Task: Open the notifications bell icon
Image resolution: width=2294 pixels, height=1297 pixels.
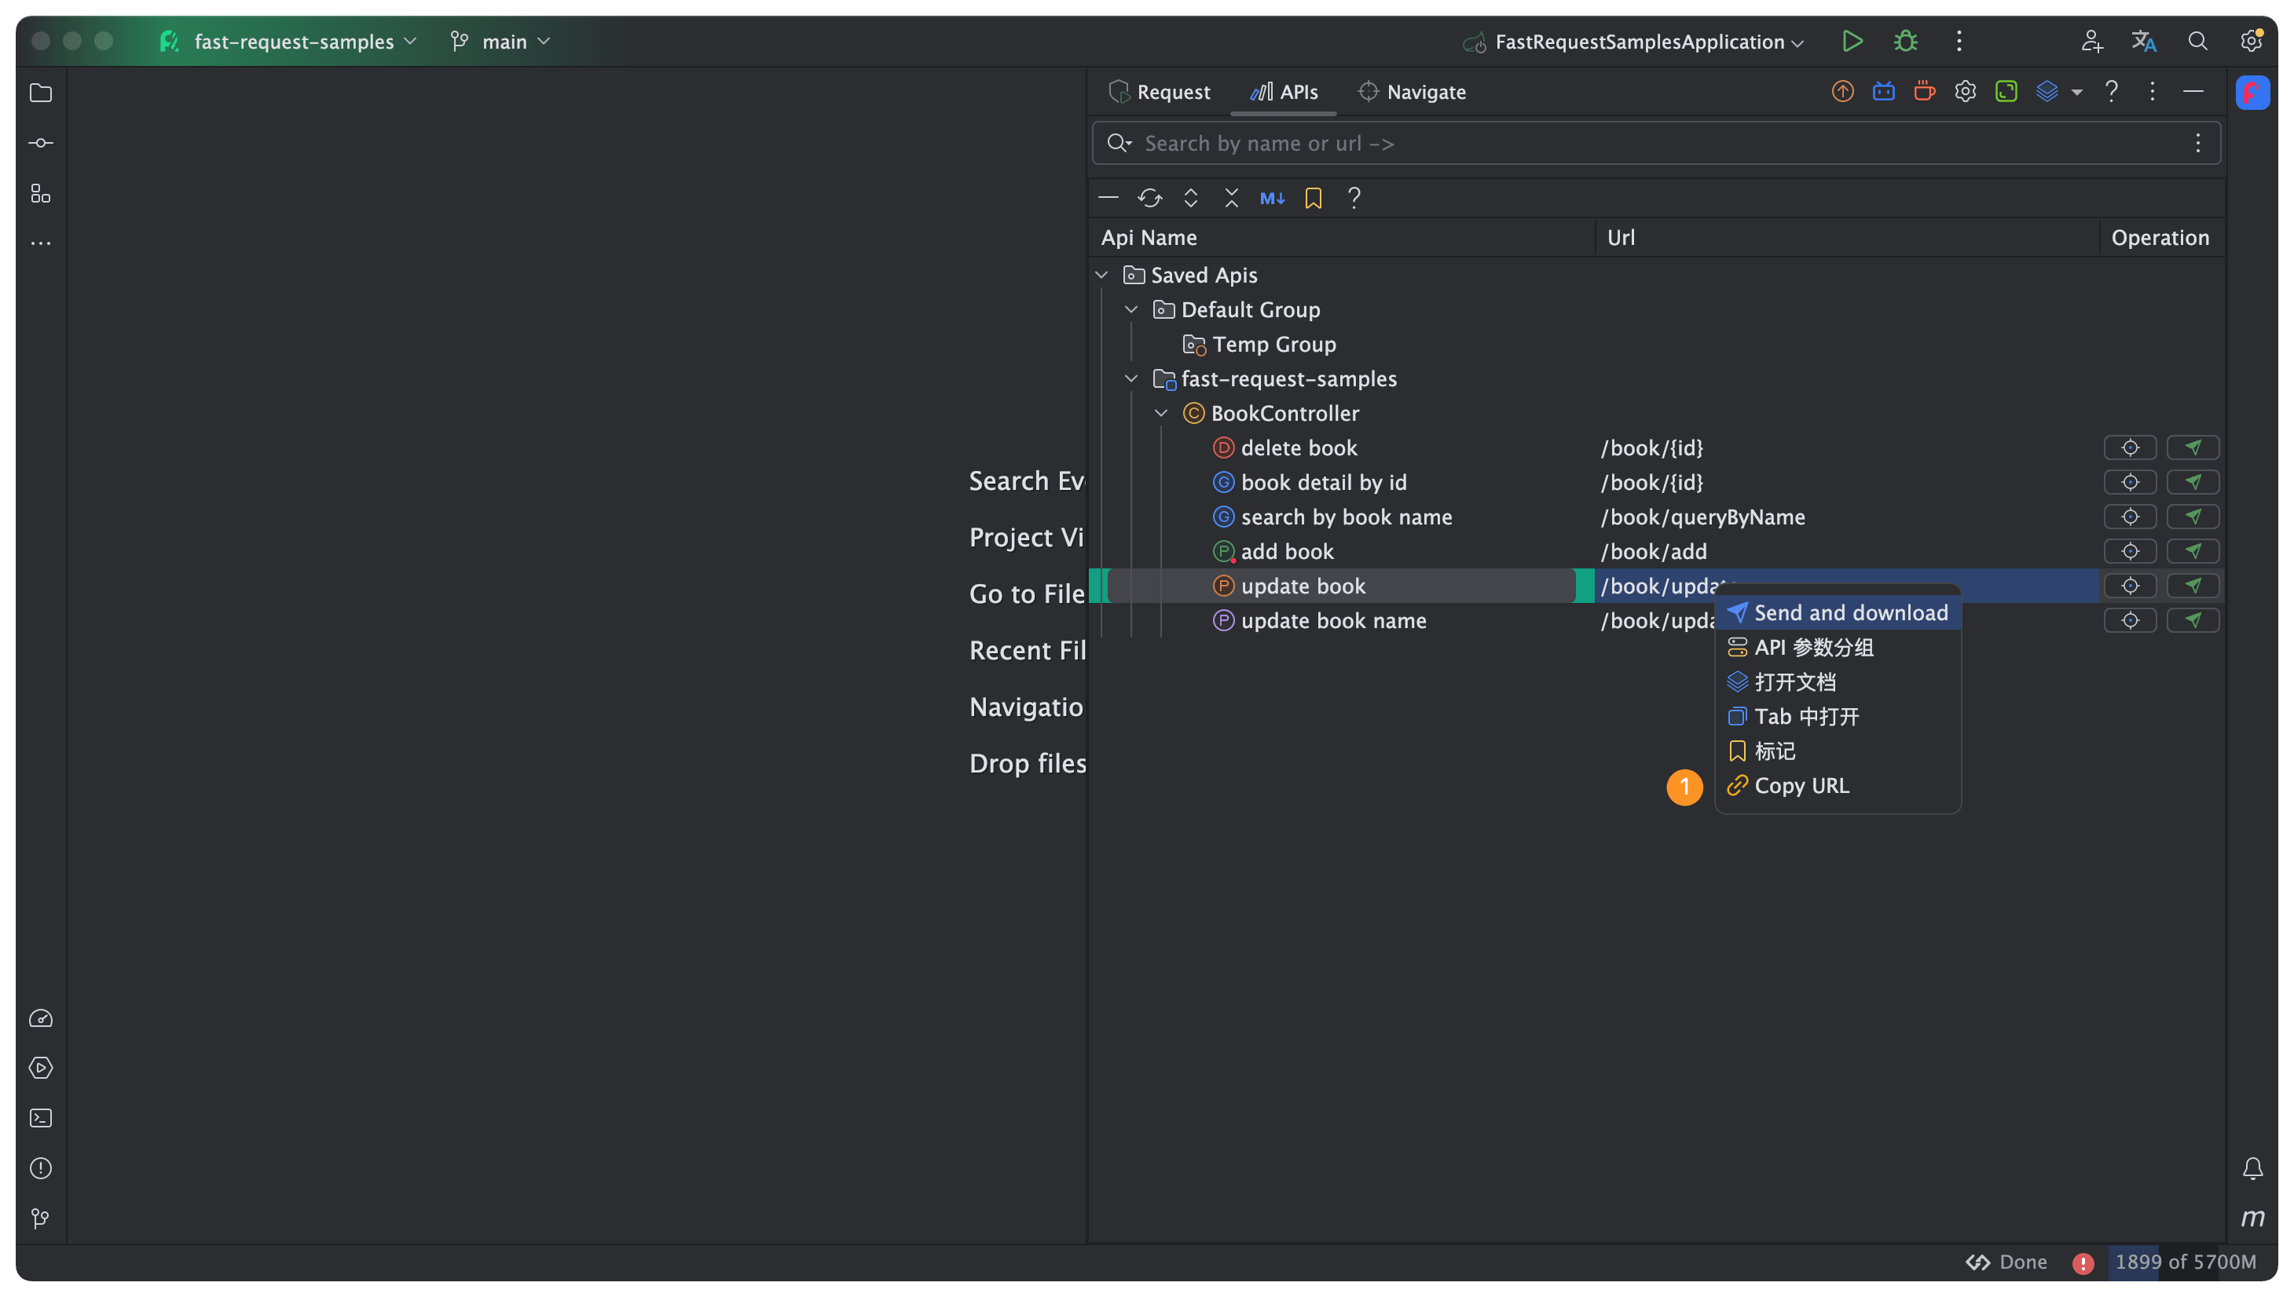Action: coord(2252,1167)
